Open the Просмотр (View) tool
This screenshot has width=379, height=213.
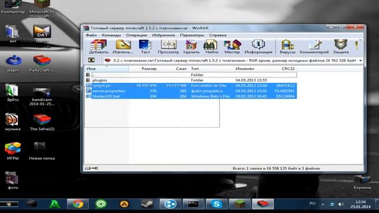coord(168,47)
